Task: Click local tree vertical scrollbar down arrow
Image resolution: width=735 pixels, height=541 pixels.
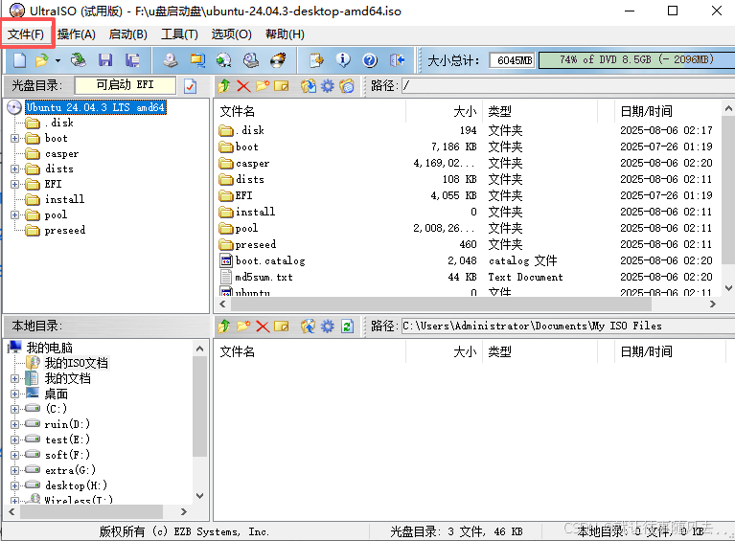Action: pos(199,496)
